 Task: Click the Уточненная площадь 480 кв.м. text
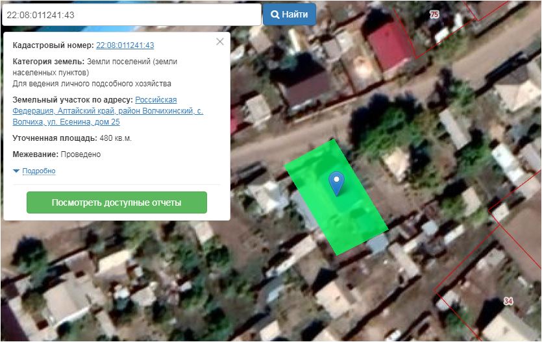click(x=72, y=138)
